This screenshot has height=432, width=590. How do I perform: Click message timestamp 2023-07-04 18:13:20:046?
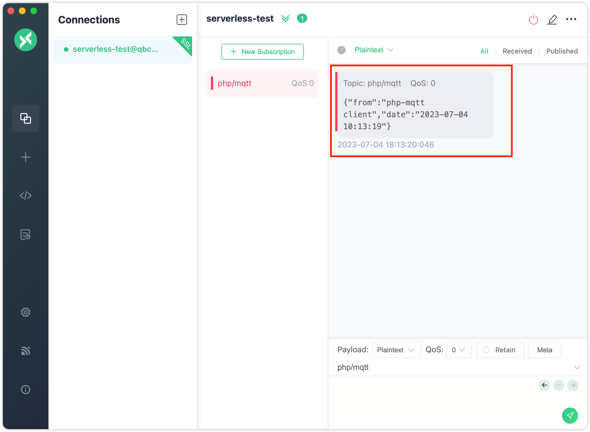pos(386,145)
